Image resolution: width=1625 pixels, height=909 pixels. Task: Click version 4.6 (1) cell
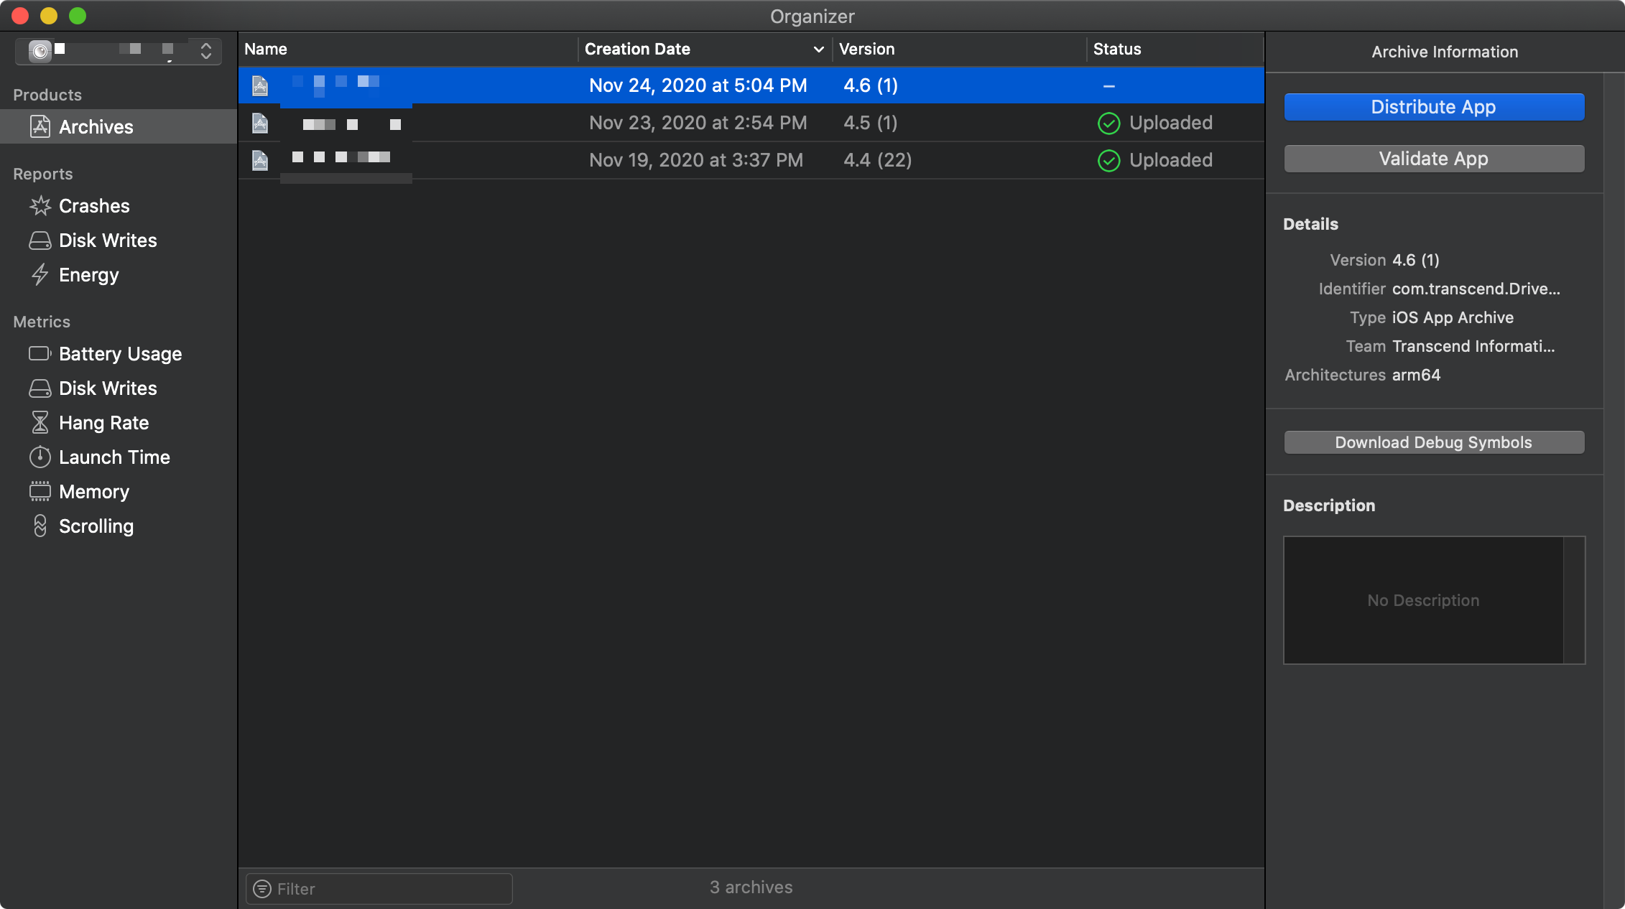pos(871,85)
